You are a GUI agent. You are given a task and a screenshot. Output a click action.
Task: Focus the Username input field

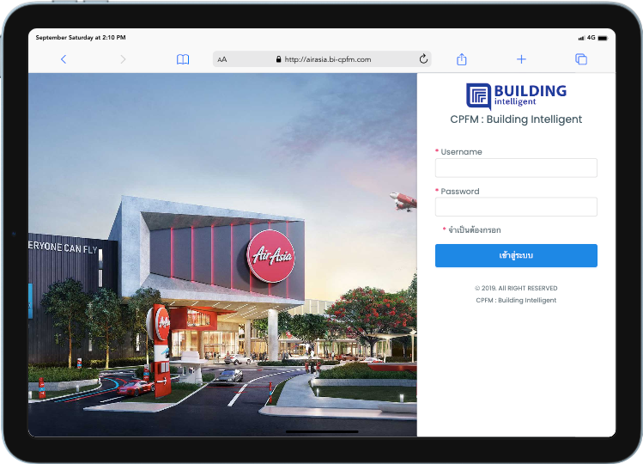(516, 168)
